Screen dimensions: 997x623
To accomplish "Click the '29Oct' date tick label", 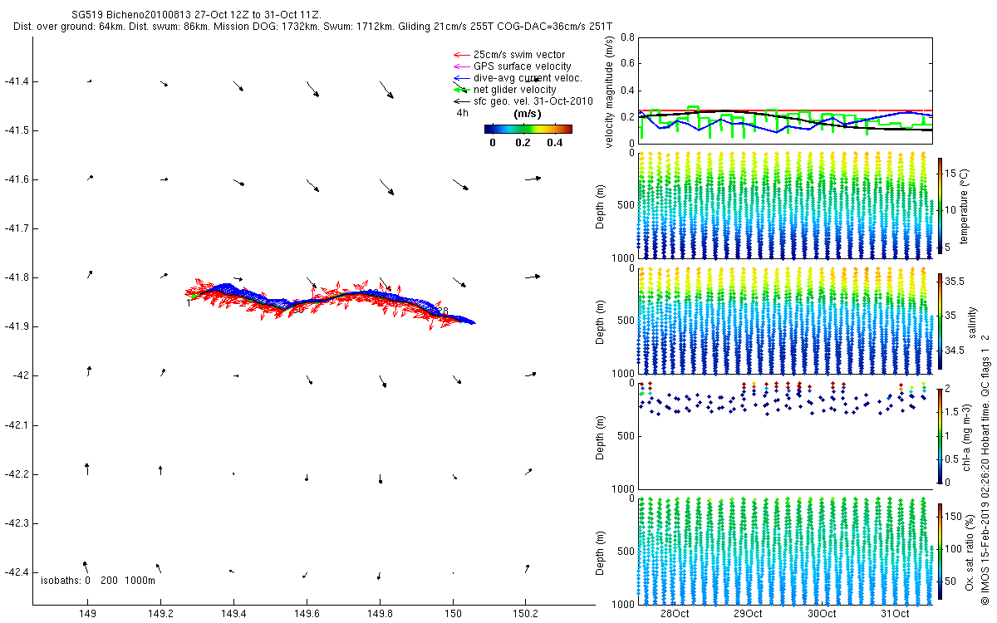I will click(x=748, y=614).
